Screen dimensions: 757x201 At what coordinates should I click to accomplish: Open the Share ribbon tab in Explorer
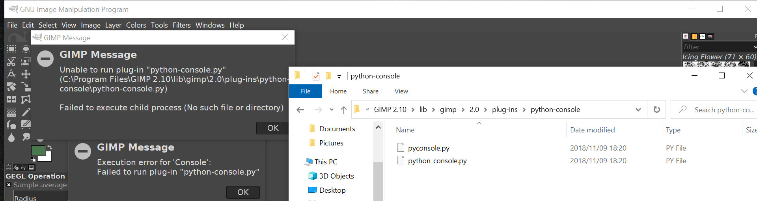click(x=371, y=91)
